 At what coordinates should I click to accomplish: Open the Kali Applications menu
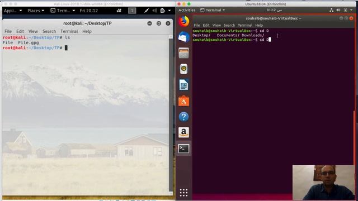click(13, 11)
